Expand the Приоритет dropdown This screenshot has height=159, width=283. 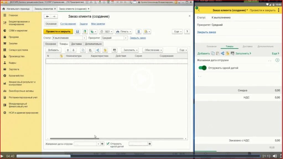[126, 38]
